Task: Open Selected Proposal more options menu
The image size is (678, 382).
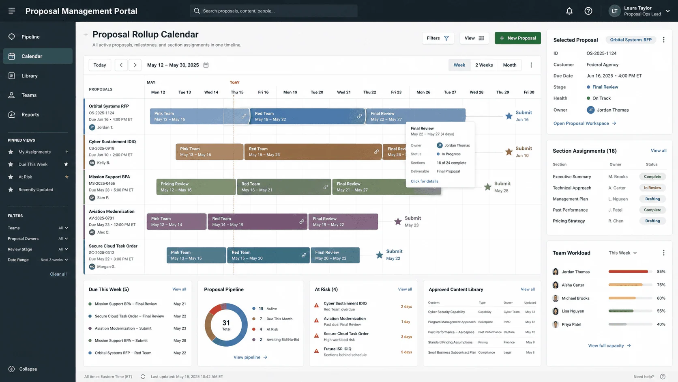Action: click(664, 40)
